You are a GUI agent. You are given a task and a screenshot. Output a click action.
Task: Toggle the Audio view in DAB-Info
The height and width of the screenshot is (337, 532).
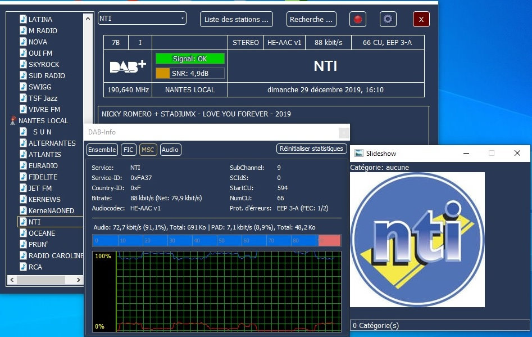170,149
